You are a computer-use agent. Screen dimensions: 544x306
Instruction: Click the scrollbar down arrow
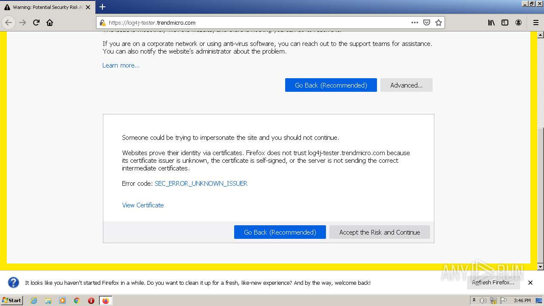tap(541, 267)
